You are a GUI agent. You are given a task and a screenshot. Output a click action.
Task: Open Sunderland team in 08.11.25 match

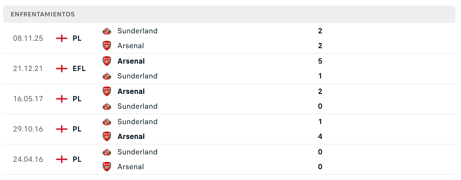point(137,31)
